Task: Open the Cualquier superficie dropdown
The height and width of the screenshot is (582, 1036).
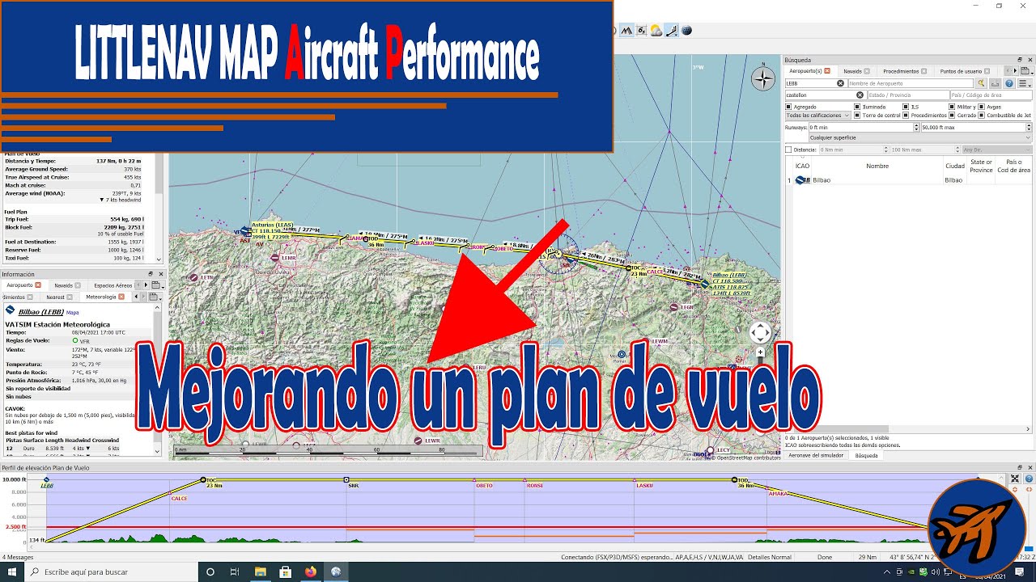Action: pyautogui.click(x=920, y=137)
